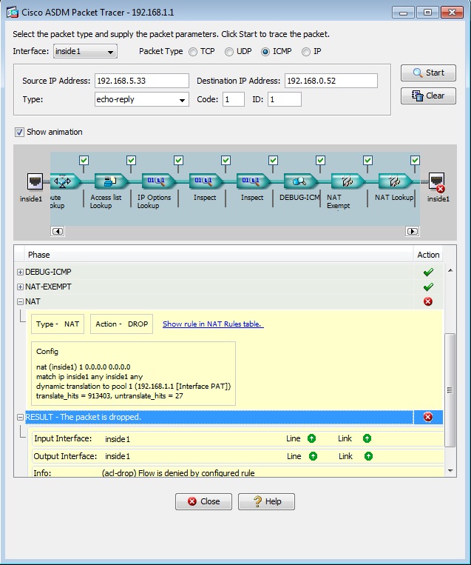Click phase list scrollbar down arrow
471x565 pixels.
click(x=450, y=471)
